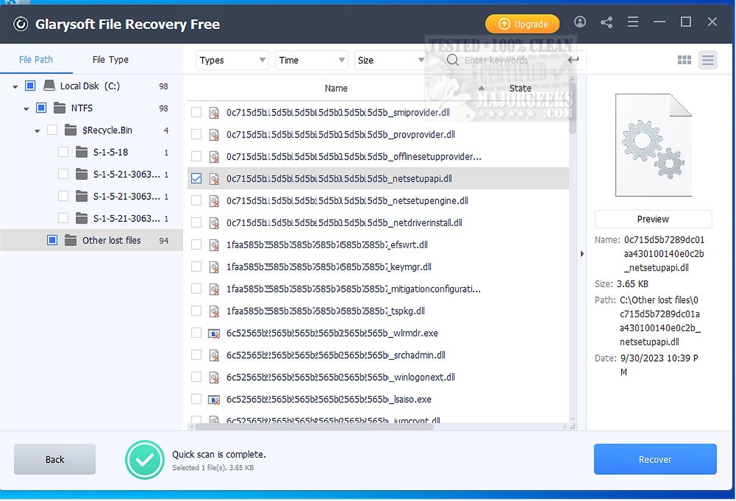Open the Size dropdown
This screenshot has width=736, height=501.
tap(390, 60)
